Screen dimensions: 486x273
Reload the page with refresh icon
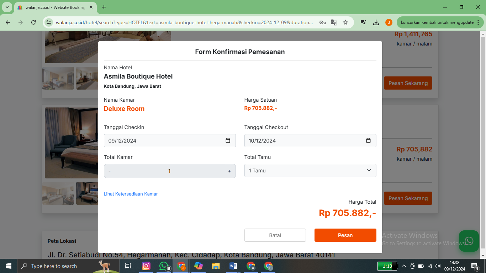pos(33,22)
